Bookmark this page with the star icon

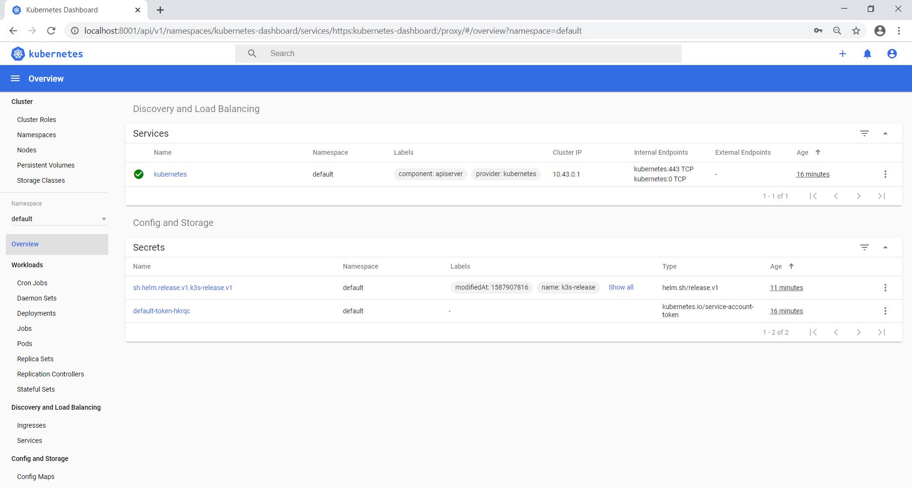(x=856, y=31)
